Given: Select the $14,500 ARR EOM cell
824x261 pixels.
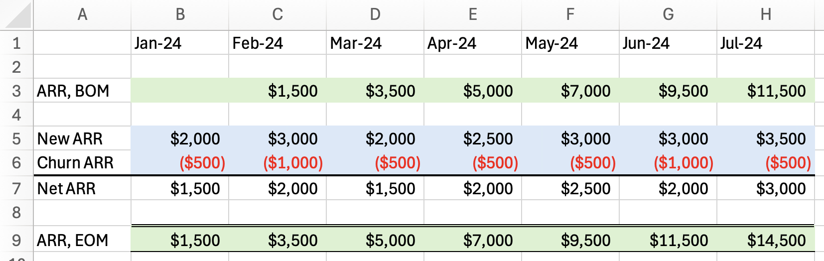Looking at the screenshot, I should click(766, 240).
